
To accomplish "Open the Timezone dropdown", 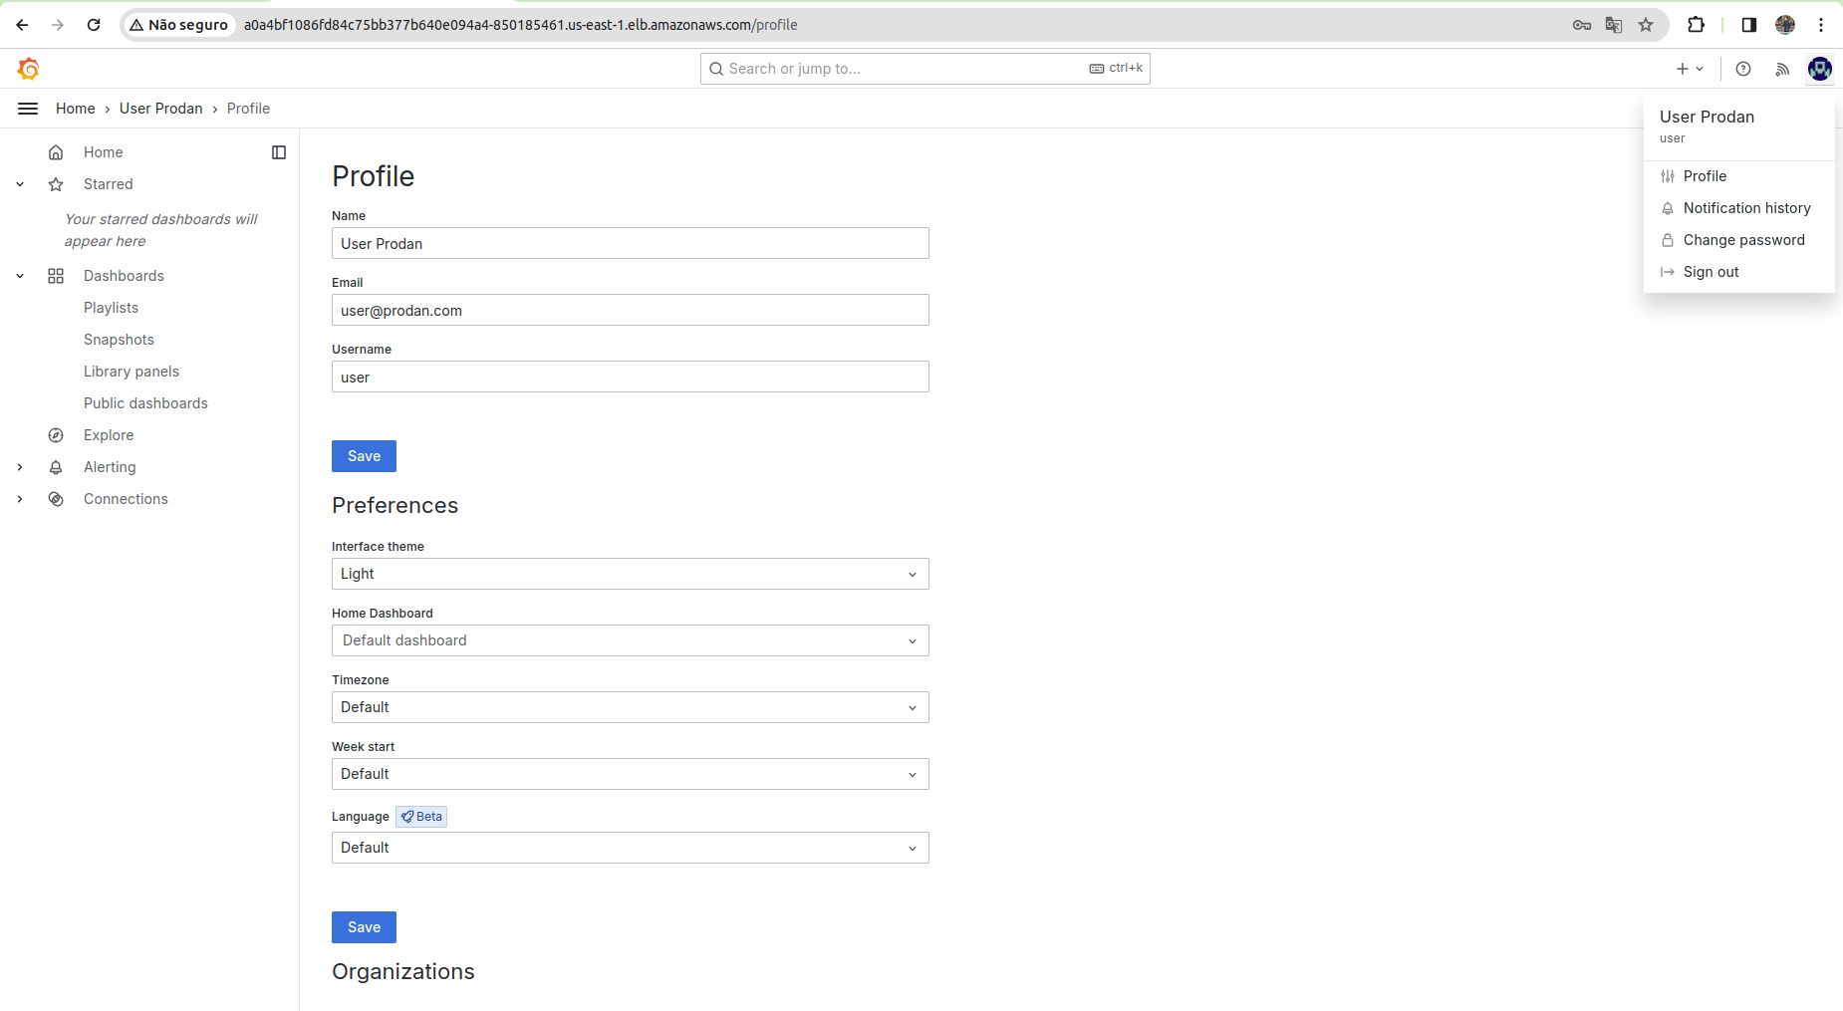I will pyautogui.click(x=630, y=707).
